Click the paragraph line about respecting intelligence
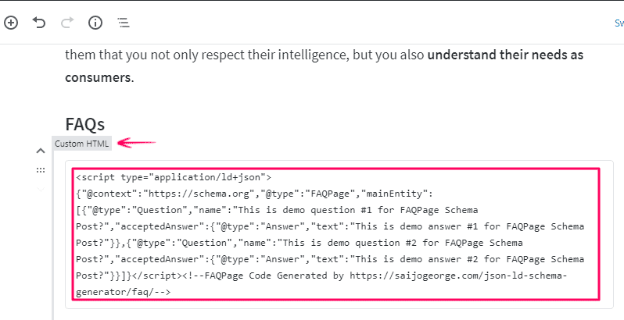624x320 pixels. pyautogui.click(x=235, y=55)
